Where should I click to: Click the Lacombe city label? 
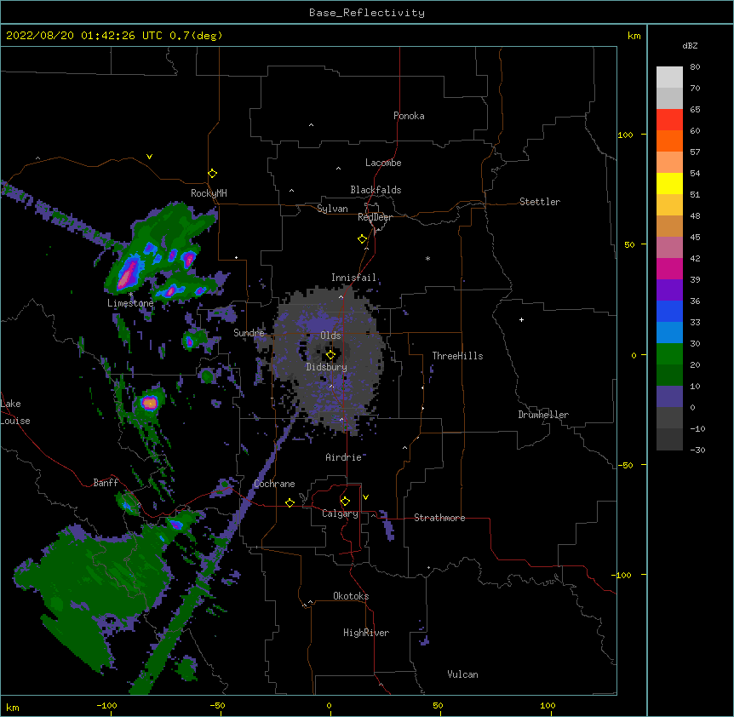pos(383,163)
